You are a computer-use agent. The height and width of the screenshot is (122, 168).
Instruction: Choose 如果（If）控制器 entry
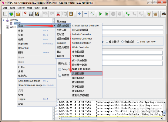[x=86, y=69]
